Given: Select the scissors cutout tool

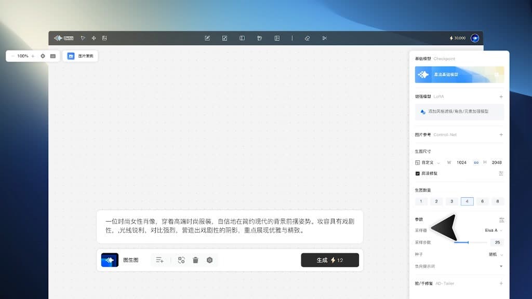Looking at the screenshot, I should (x=325, y=38).
